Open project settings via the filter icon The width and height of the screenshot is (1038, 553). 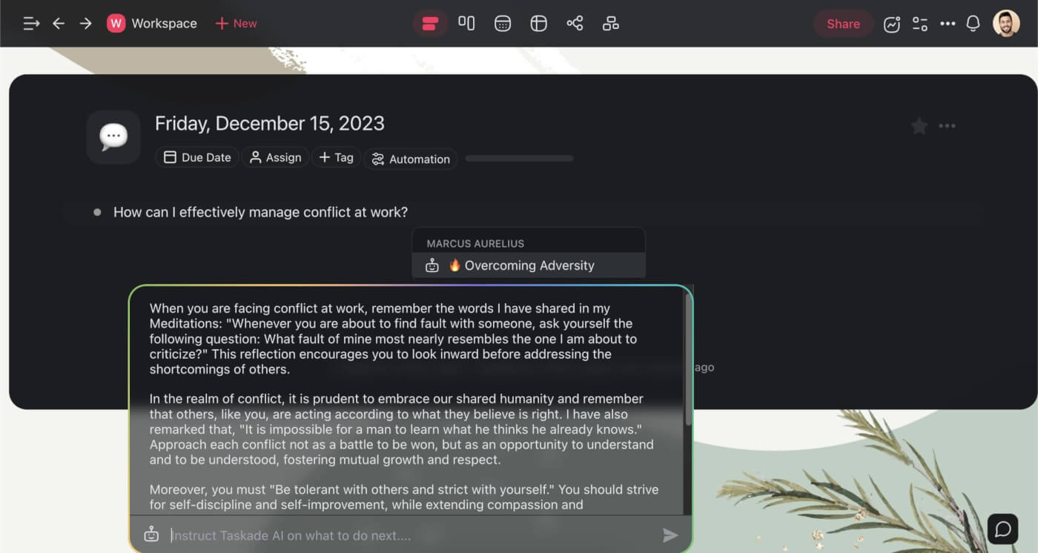click(920, 24)
